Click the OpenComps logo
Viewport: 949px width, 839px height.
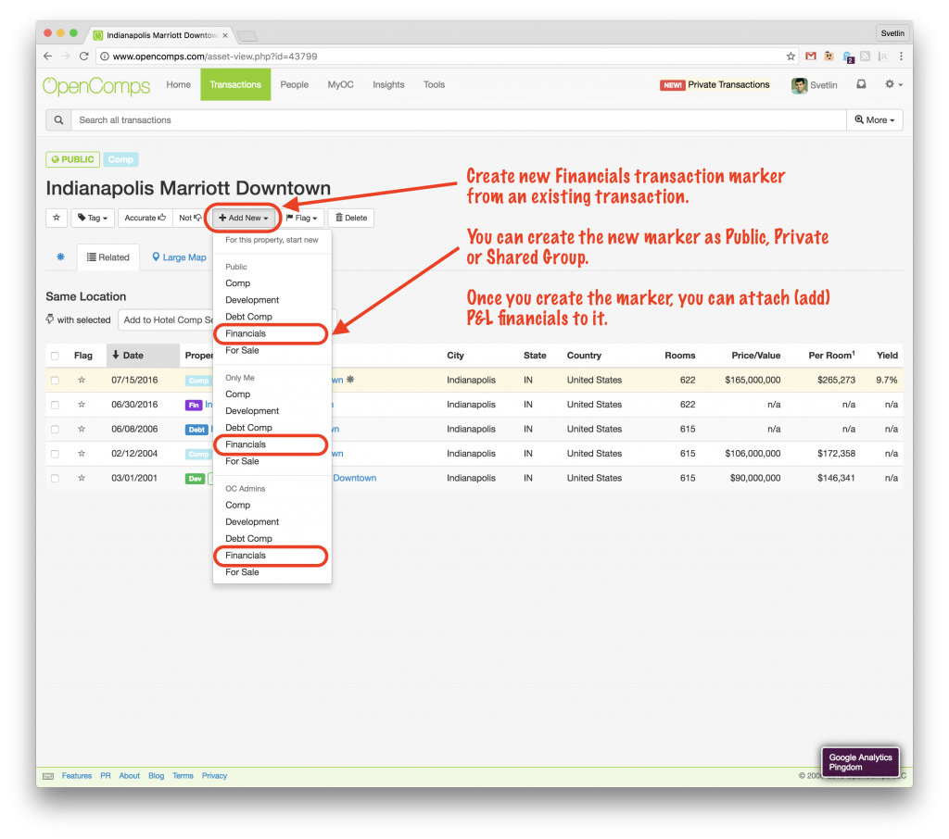click(96, 85)
